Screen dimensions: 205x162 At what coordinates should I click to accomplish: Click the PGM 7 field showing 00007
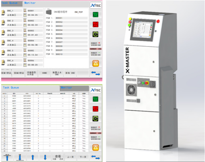pos(72,42)
